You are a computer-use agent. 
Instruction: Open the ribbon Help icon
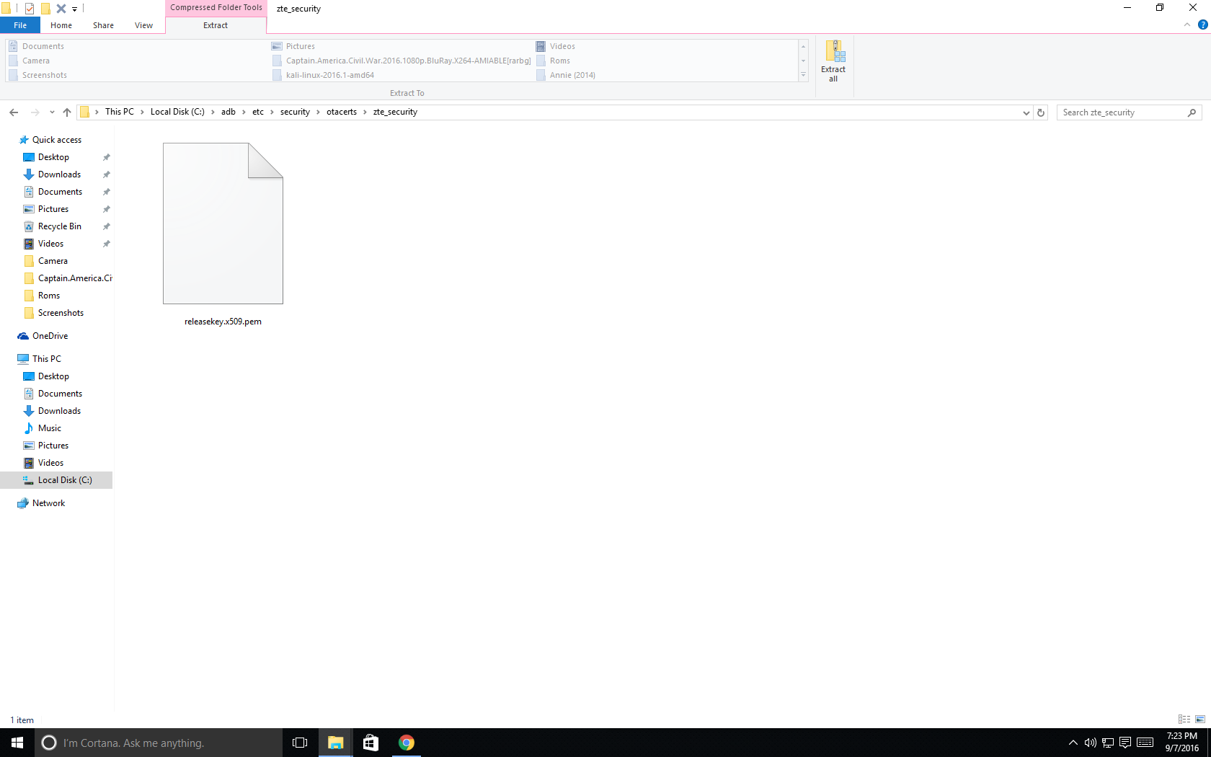click(x=1202, y=25)
